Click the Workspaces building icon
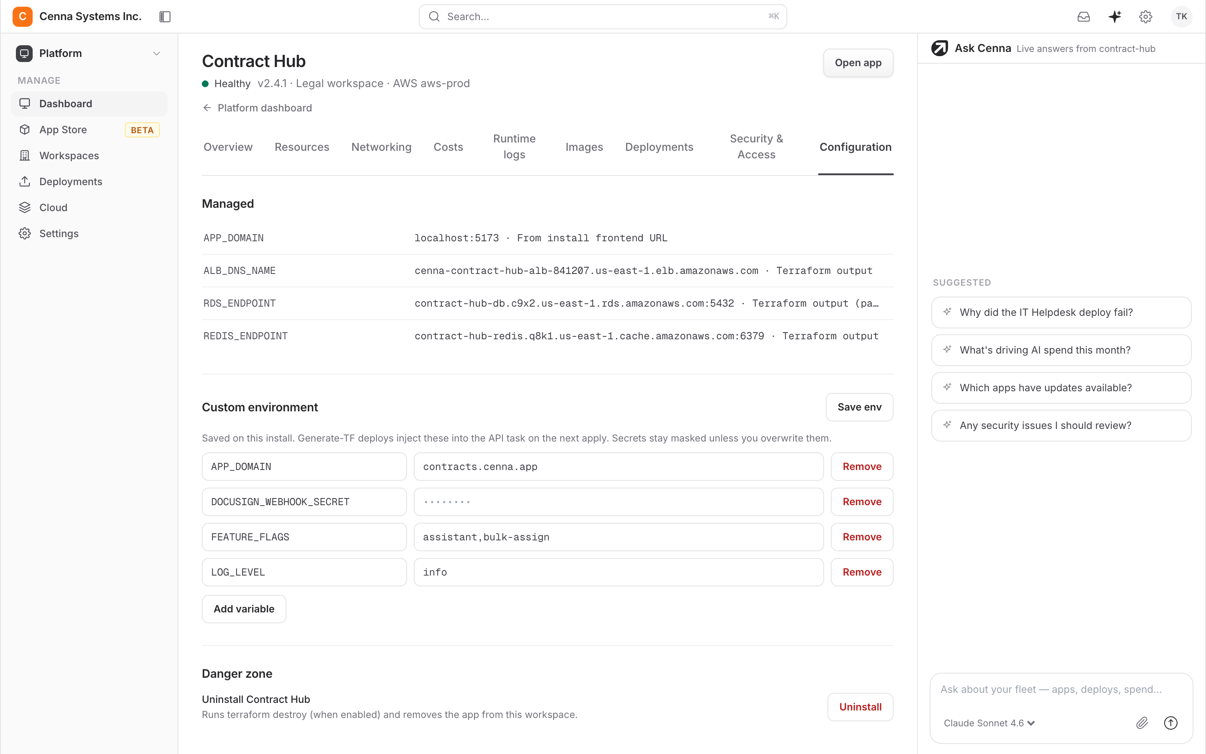The height and width of the screenshot is (754, 1206). pyautogui.click(x=24, y=155)
